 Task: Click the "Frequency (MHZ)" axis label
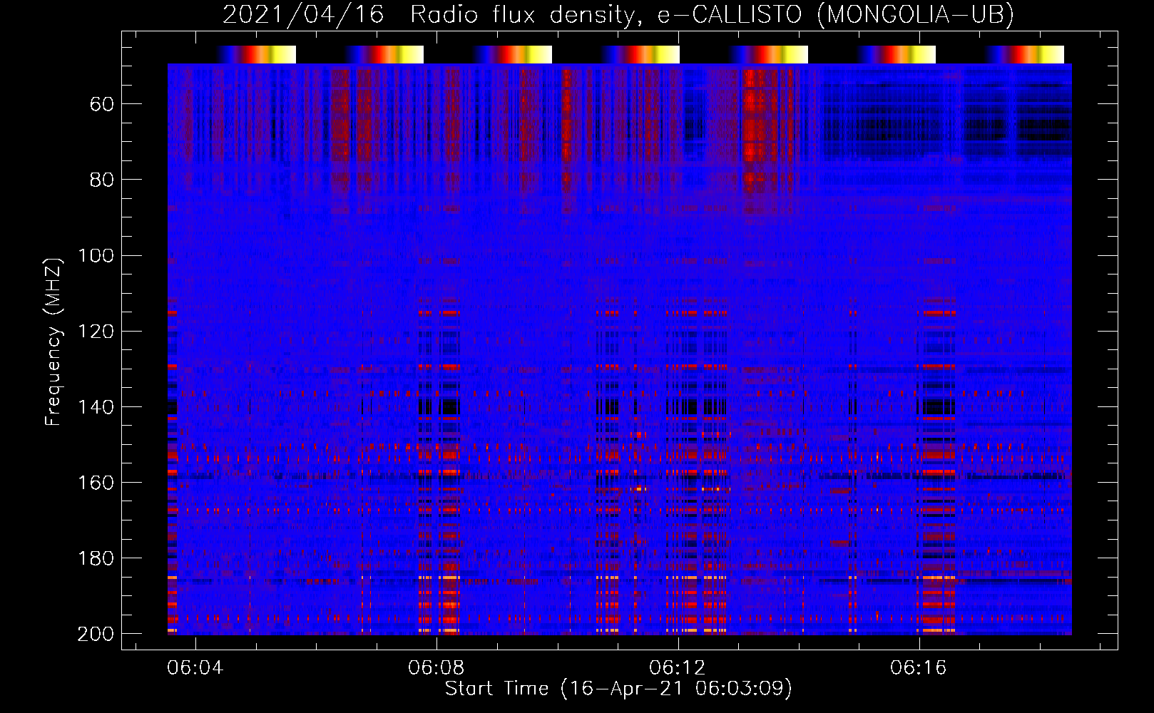coord(53,342)
